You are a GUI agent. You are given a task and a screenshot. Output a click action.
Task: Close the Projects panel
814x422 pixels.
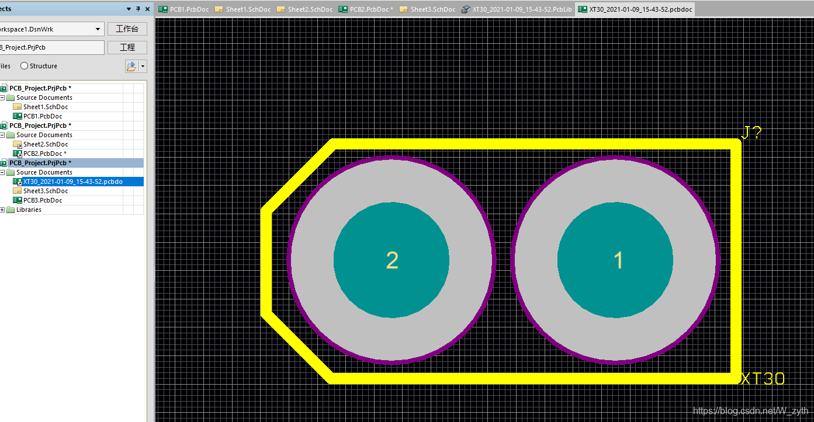point(147,9)
